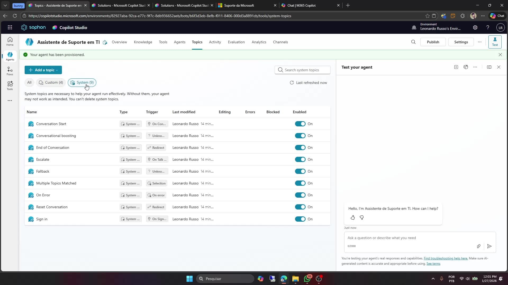Screen dimensions: 508x285
Task: Click the thumbs up feedback icon
Action: click(x=353, y=217)
